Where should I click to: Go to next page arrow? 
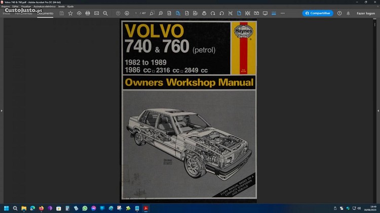[126, 13]
